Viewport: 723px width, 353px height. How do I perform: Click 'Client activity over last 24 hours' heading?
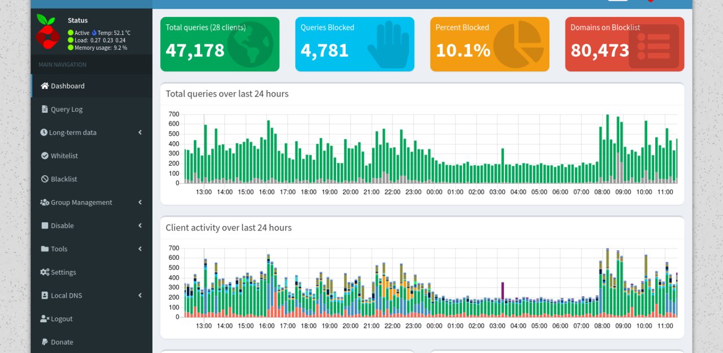coord(229,228)
